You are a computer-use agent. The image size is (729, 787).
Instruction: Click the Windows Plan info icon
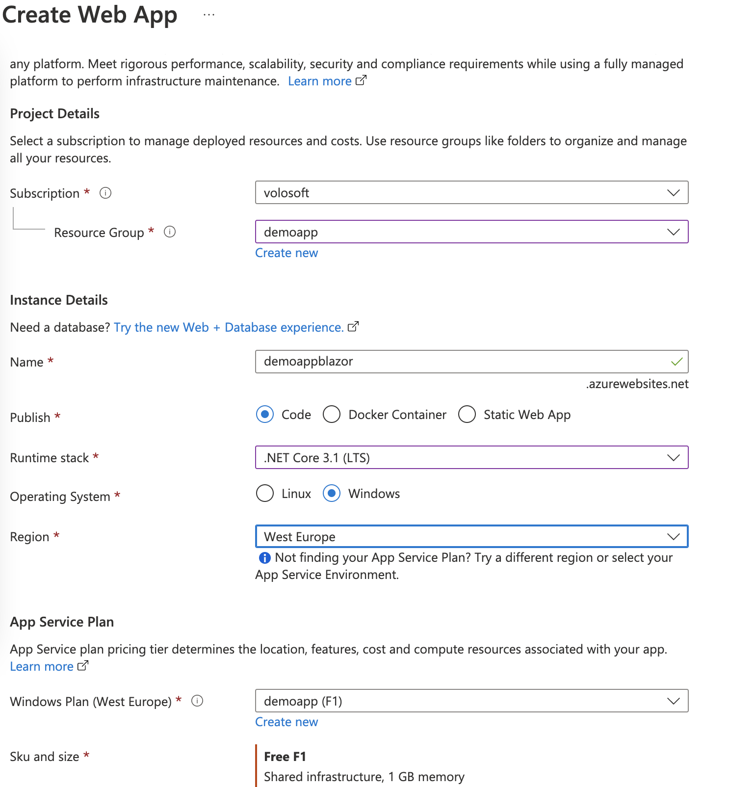(x=197, y=701)
